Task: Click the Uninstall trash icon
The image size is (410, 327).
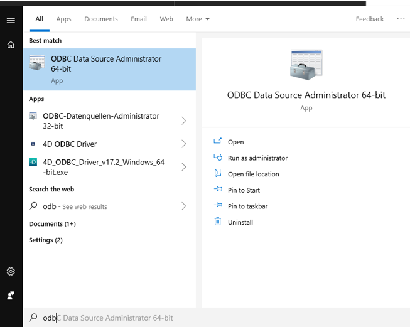Action: (218, 222)
